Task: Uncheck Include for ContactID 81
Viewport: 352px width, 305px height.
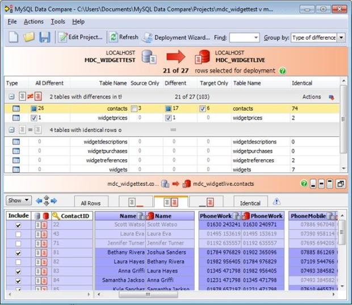Action: (18, 253)
